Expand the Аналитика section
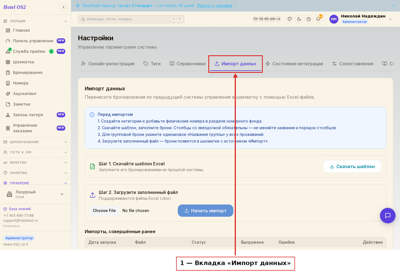This screenshot has height=277, width=400. point(36,173)
